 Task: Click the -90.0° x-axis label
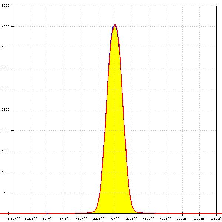tap(47, 219)
